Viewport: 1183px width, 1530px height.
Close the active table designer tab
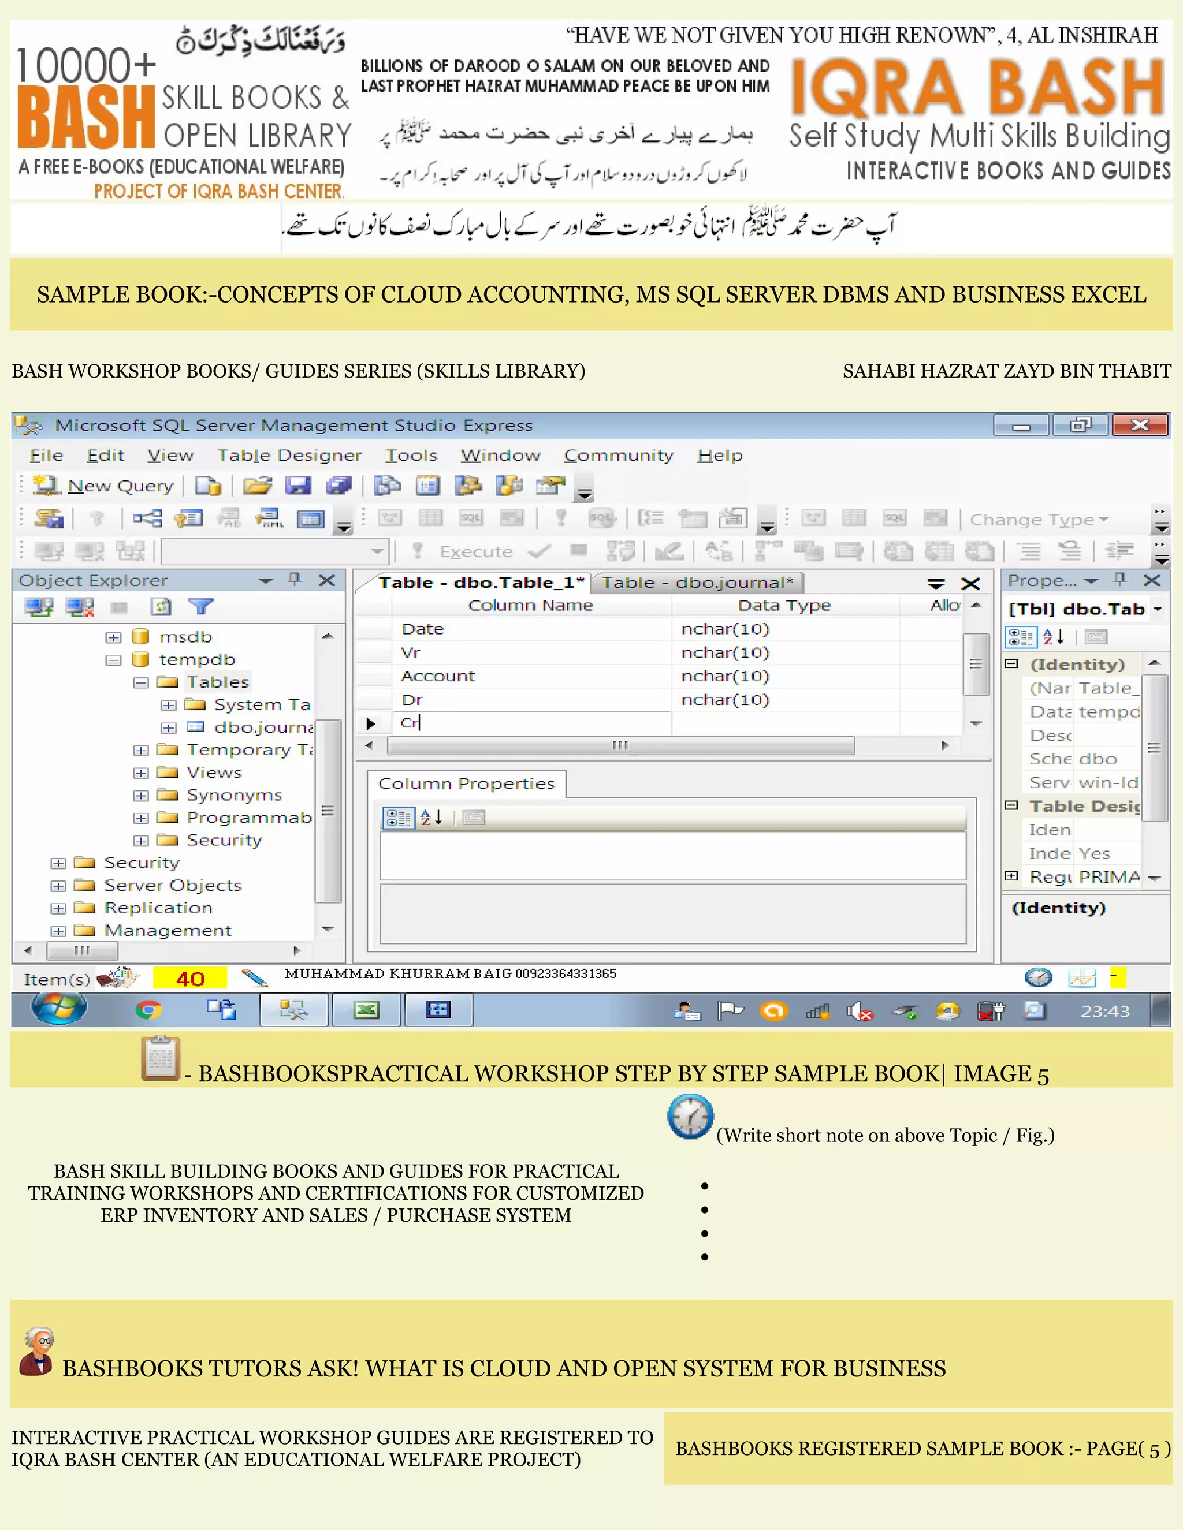[970, 584]
